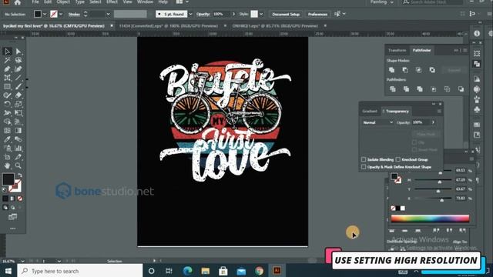Select the Eraser tool
The height and width of the screenshot is (277, 493).
tap(18, 95)
